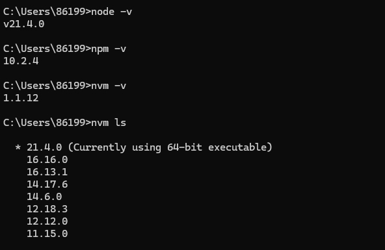Click the v21.4.0 node version output
This screenshot has height=250, width=385.
[x=24, y=24]
